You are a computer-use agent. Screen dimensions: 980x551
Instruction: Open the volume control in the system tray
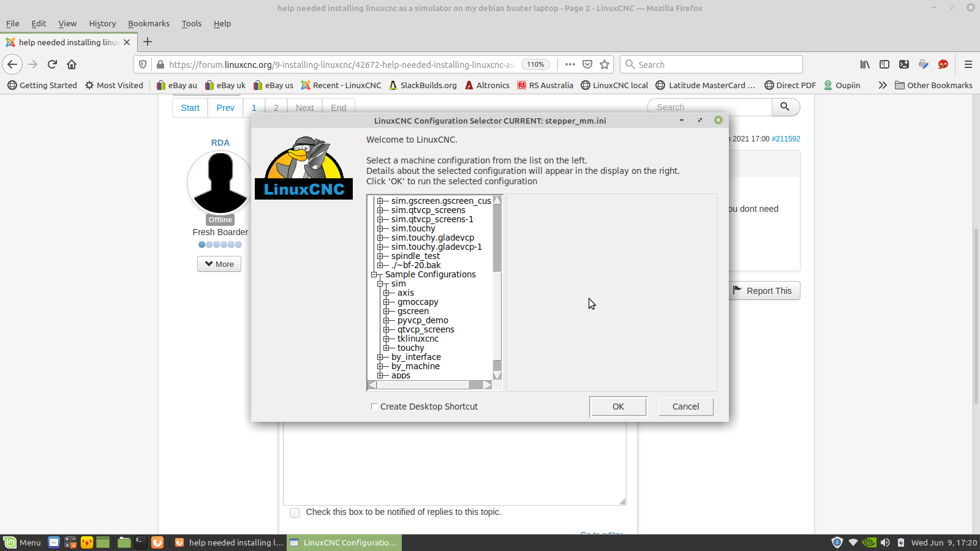tap(885, 542)
